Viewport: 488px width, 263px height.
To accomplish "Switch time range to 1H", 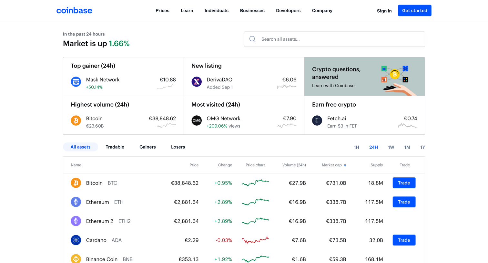I will (x=356, y=147).
